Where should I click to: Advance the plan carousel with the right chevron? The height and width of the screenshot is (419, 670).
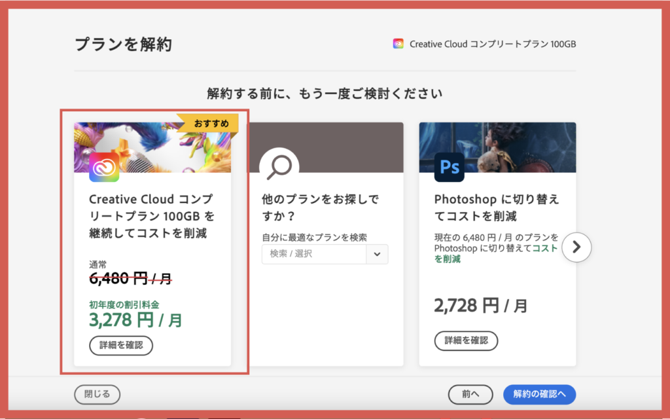576,247
